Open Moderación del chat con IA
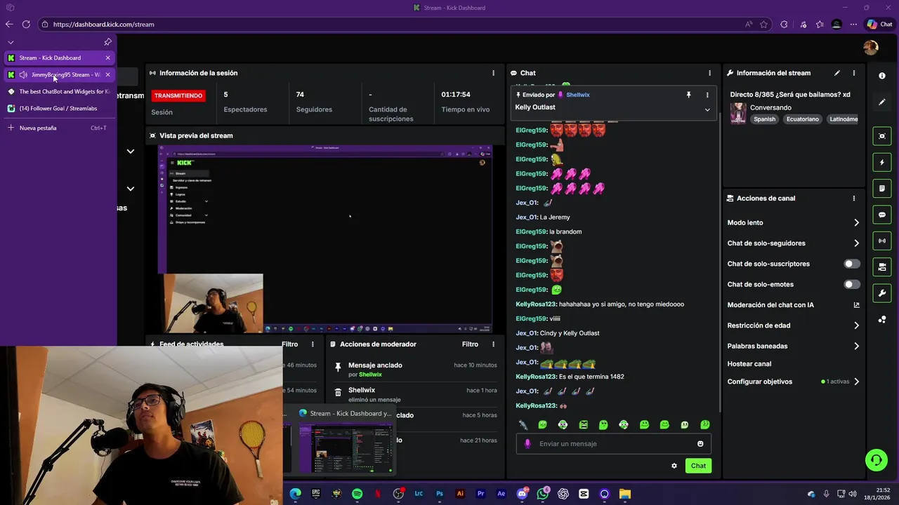Screen dimensions: 899x505 point(770,305)
